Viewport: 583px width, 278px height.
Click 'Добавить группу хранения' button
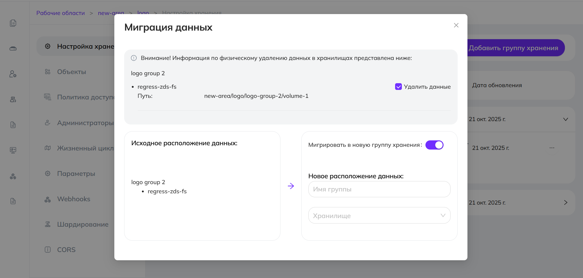[x=513, y=48]
